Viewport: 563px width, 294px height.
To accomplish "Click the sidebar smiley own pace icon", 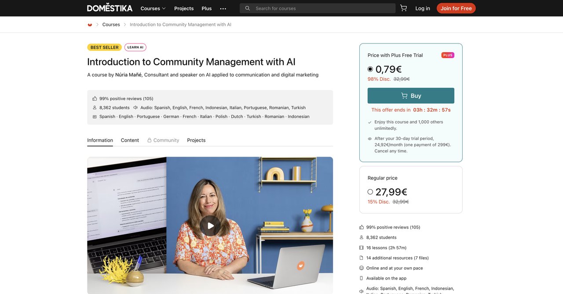I will (362, 268).
